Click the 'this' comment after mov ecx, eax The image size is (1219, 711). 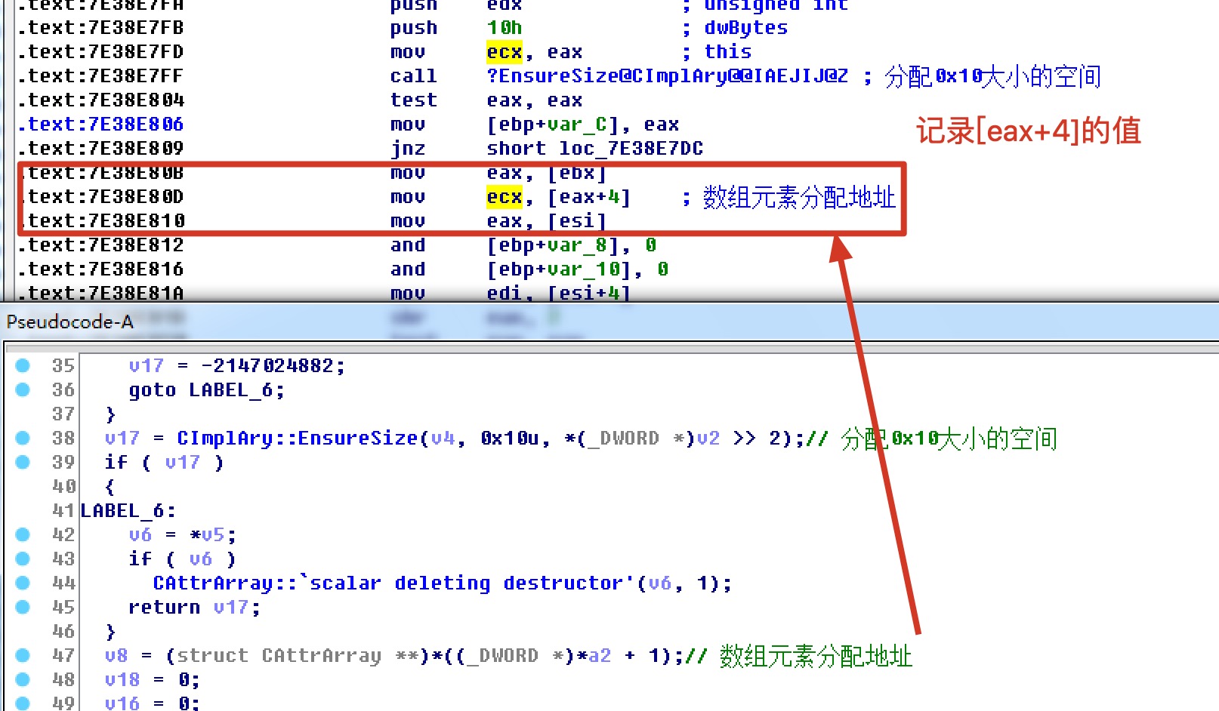728,52
